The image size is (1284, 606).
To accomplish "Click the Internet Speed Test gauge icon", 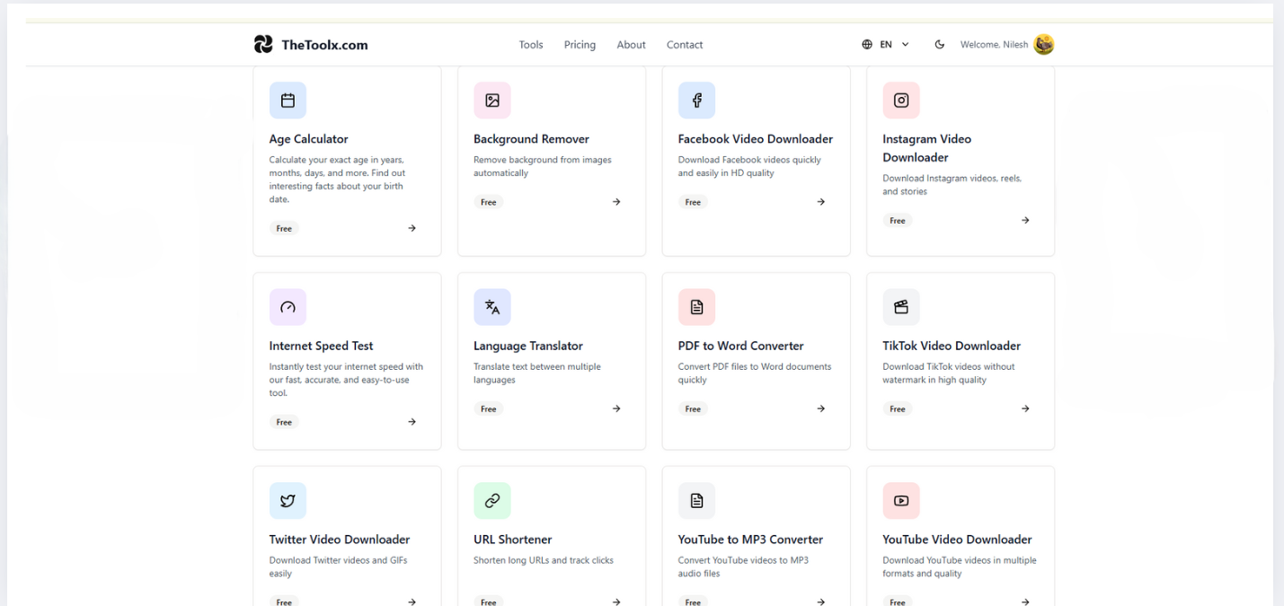I will (x=288, y=307).
